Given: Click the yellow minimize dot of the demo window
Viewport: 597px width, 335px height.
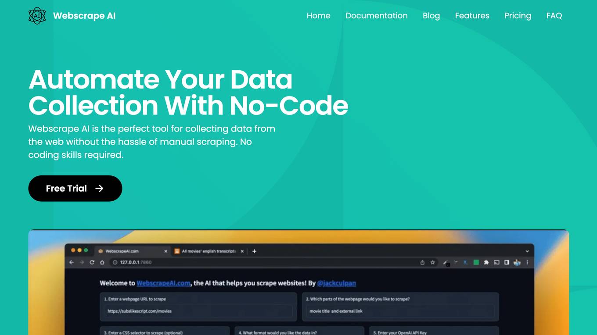Looking at the screenshot, I should pos(79,250).
